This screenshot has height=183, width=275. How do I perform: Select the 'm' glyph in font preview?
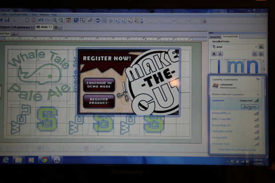click(236, 66)
